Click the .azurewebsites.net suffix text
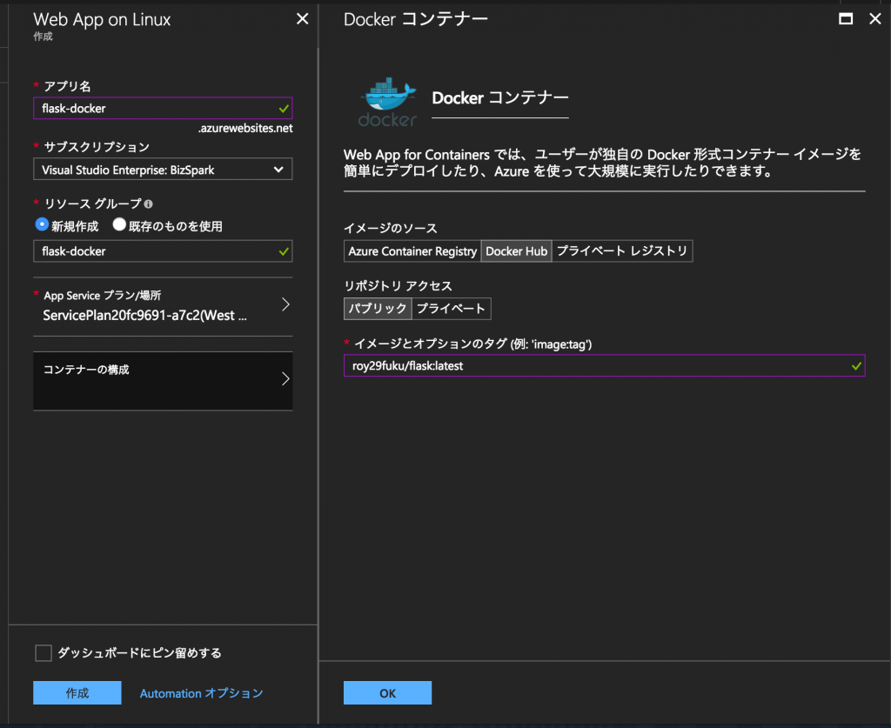891x728 pixels. (x=245, y=129)
